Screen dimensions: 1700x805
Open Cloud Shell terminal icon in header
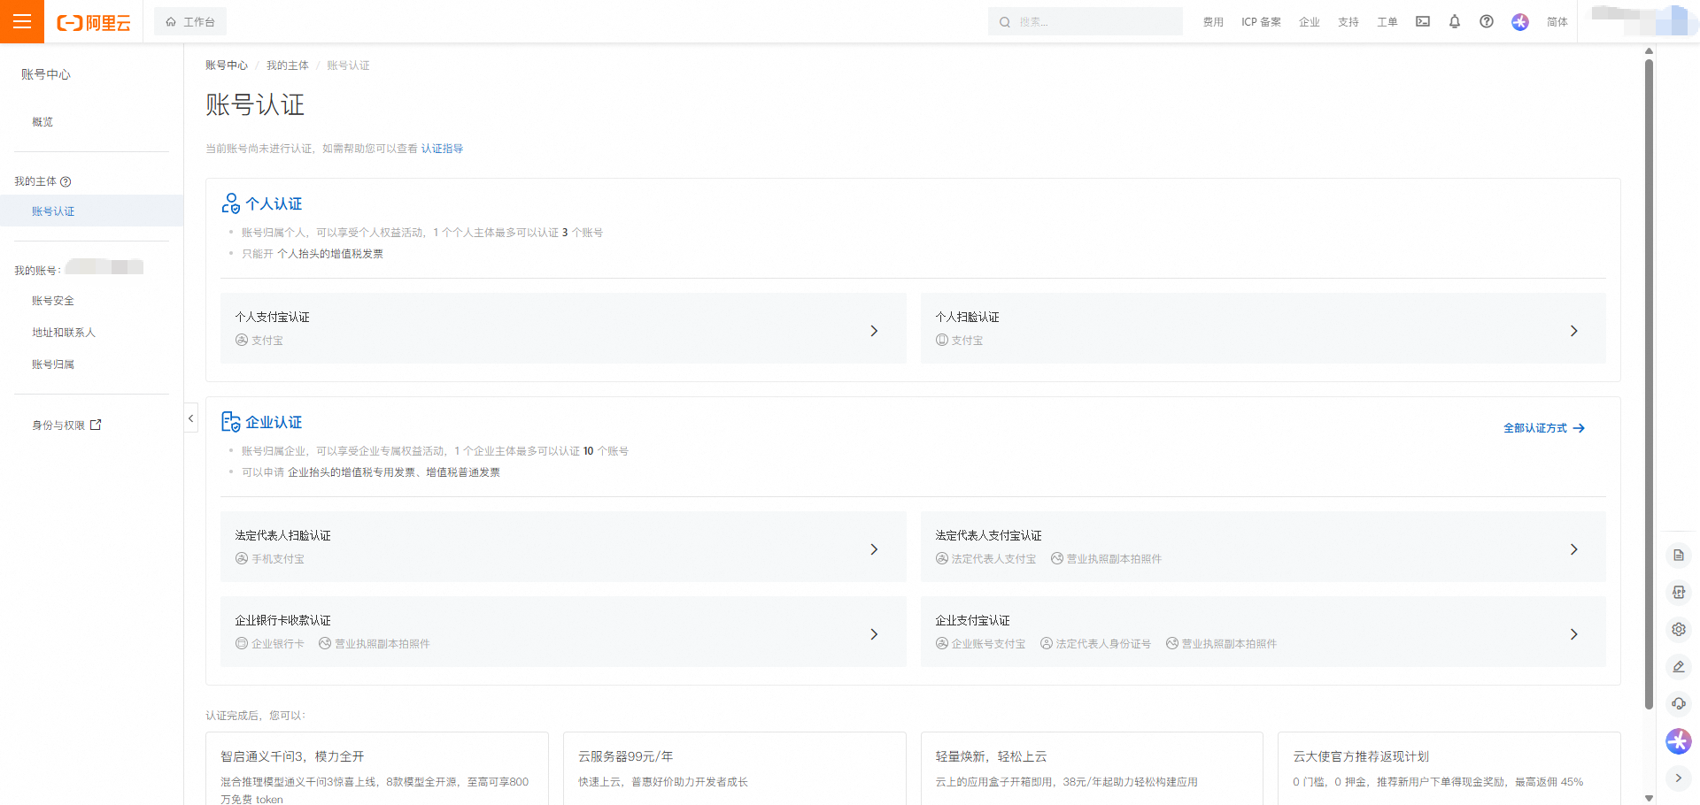tap(1422, 21)
